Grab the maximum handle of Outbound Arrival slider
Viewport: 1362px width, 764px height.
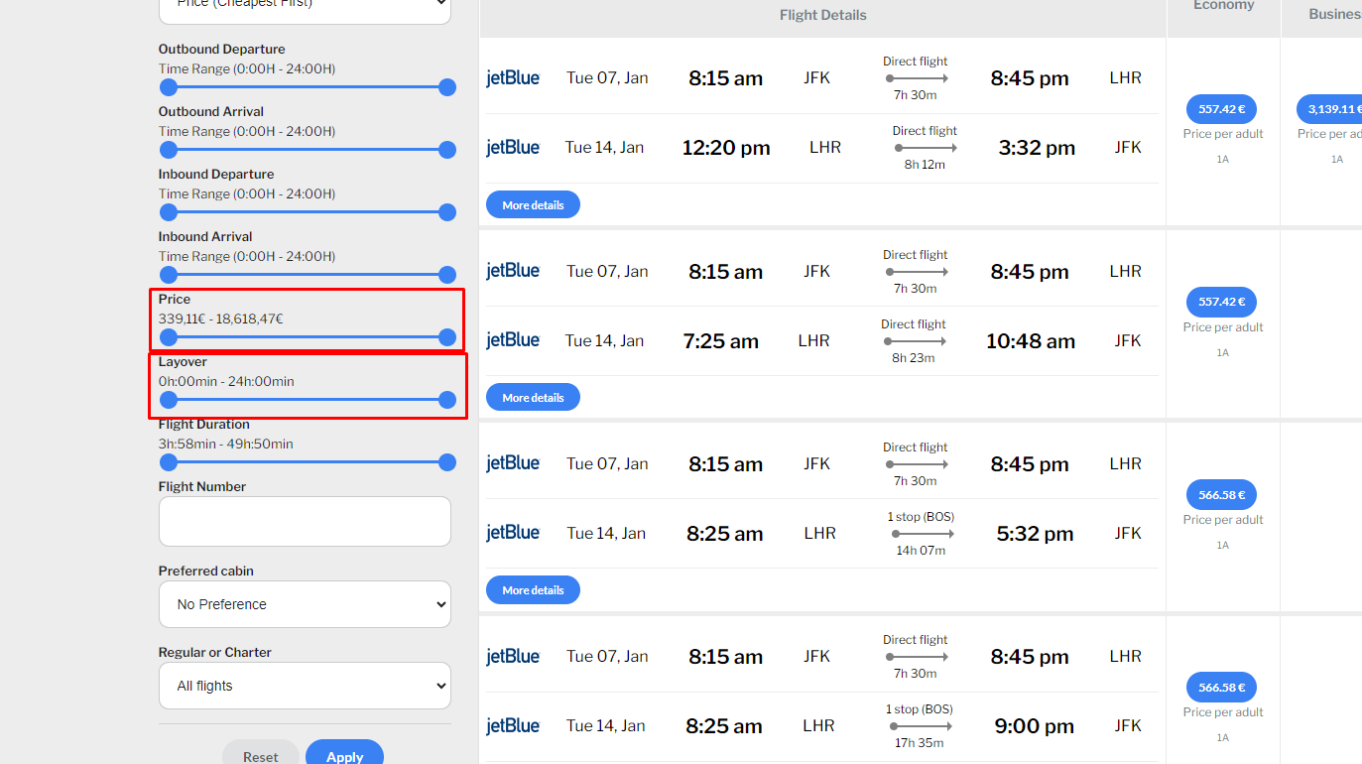pos(447,150)
